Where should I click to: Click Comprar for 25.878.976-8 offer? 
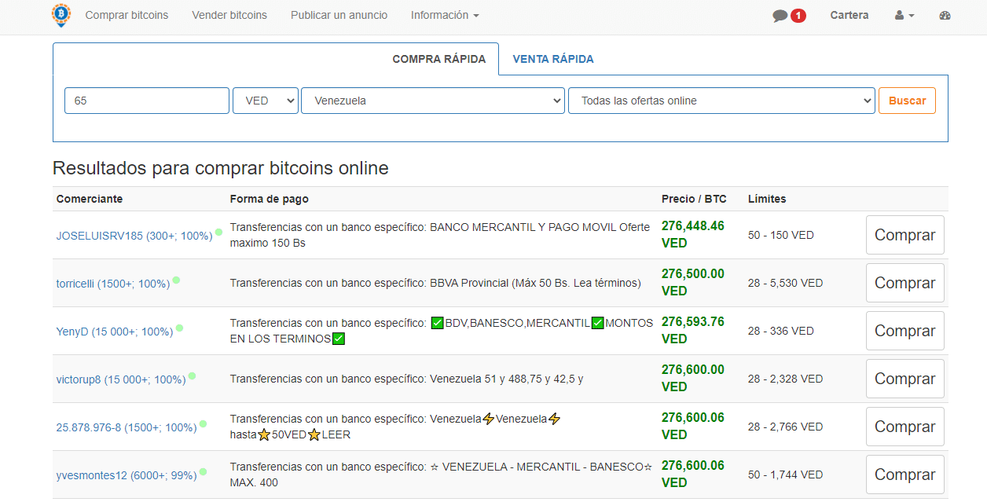click(x=905, y=427)
